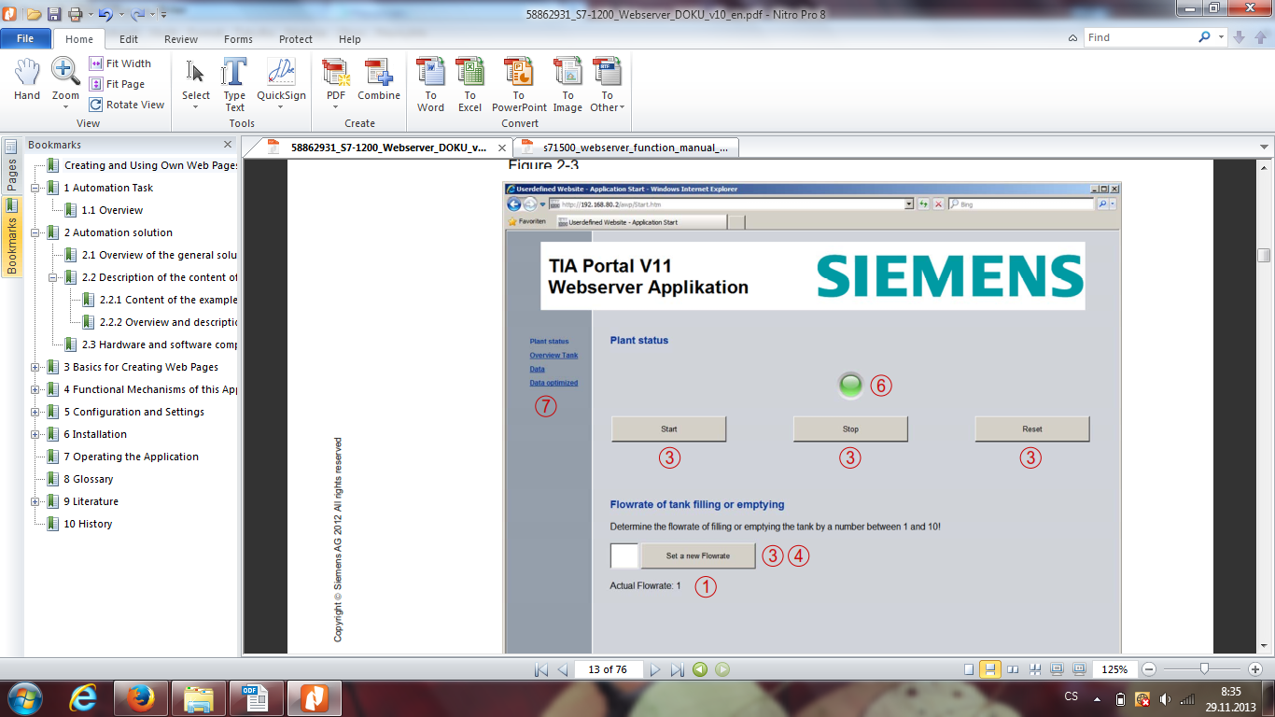Switch to continuous facing pages view
The image size is (1275, 717).
[x=1035, y=669]
